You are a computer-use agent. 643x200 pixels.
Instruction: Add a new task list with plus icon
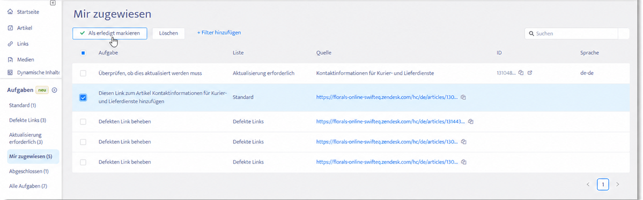point(54,90)
